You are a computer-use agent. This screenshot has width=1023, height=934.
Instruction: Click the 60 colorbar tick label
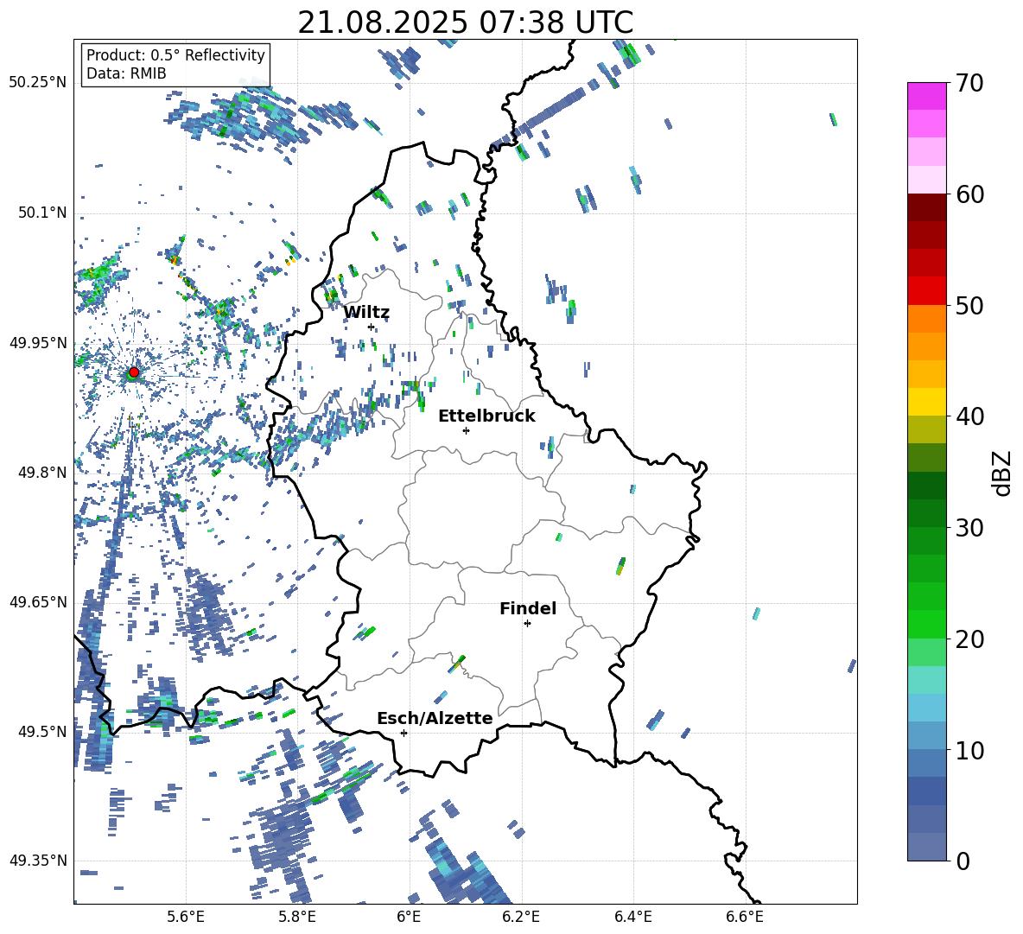coord(969,194)
